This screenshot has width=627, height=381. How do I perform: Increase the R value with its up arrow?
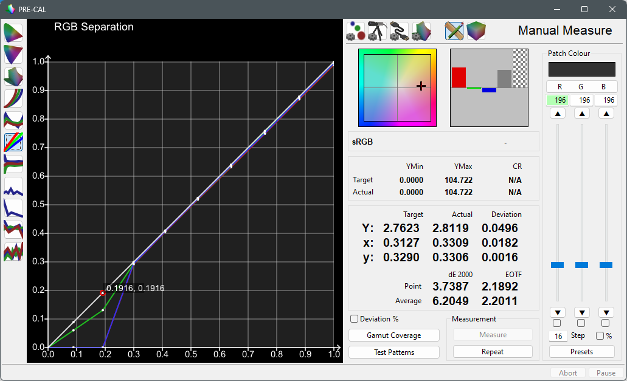[558, 113]
